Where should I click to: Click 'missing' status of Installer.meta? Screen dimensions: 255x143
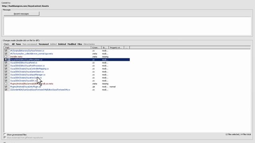[105, 57]
